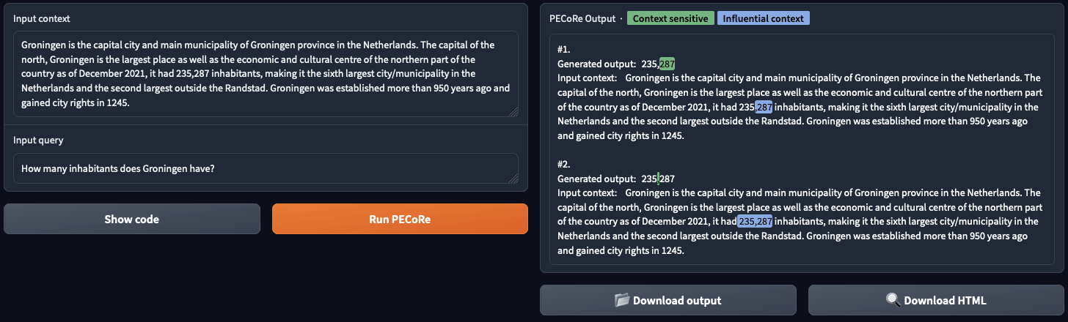Viewport: 1068px width, 322px height.
Task: Click the Input query text field
Action: 266,168
